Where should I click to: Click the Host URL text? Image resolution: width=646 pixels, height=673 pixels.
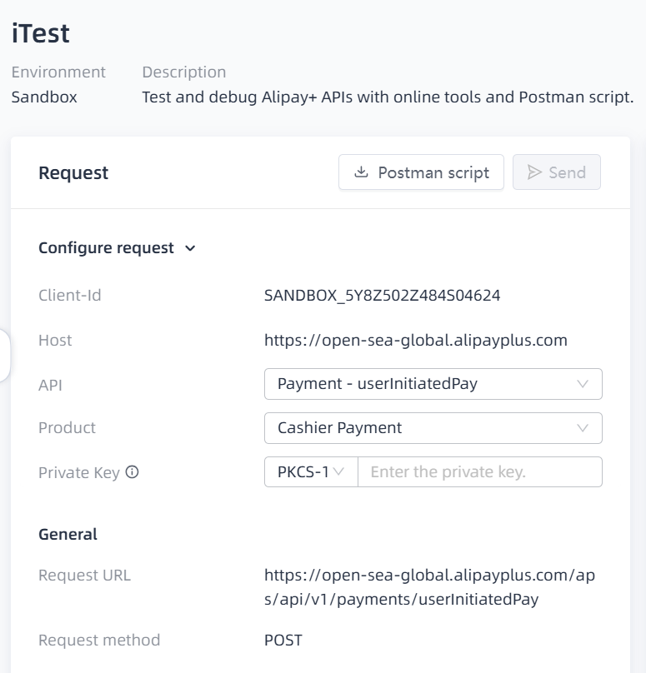click(x=415, y=340)
